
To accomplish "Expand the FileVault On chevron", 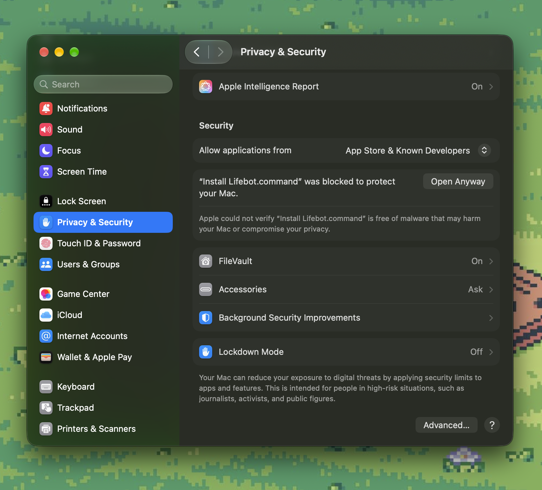I will [491, 261].
